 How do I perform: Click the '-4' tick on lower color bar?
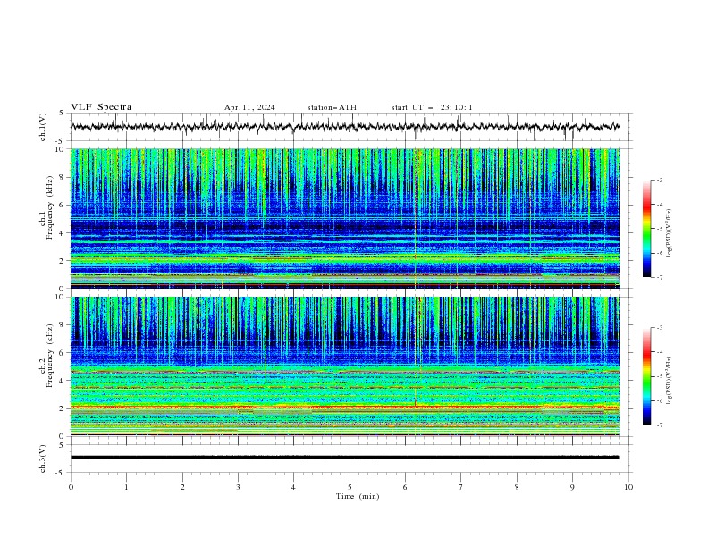(x=659, y=352)
